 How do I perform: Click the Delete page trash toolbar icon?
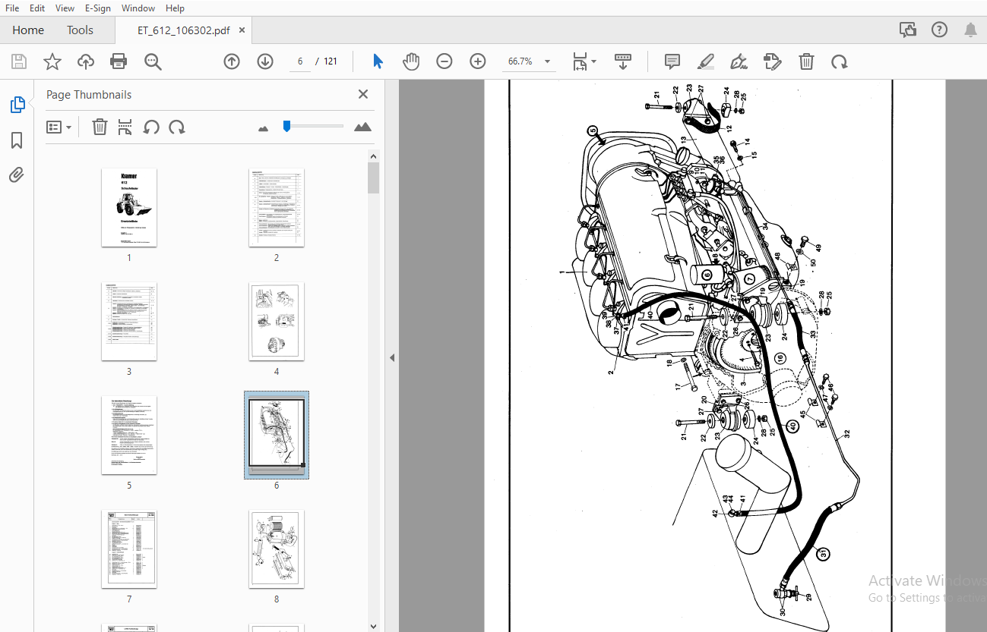pos(806,61)
